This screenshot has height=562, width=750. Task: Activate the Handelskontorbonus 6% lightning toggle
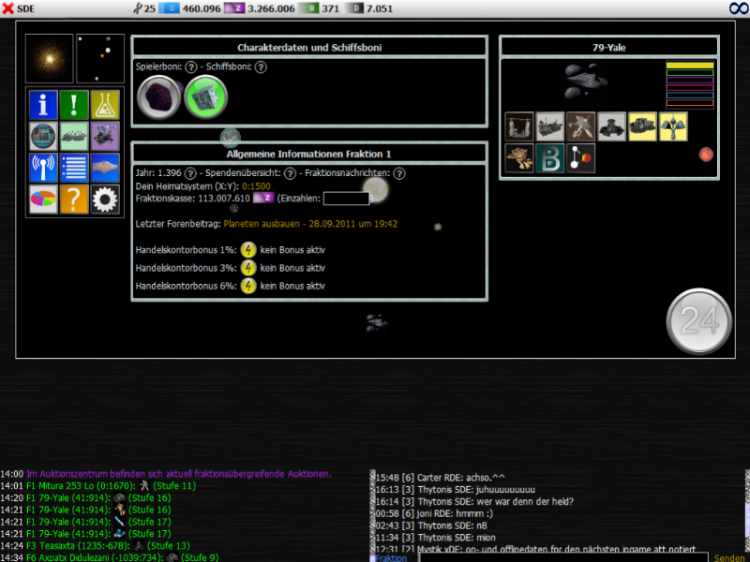[247, 286]
